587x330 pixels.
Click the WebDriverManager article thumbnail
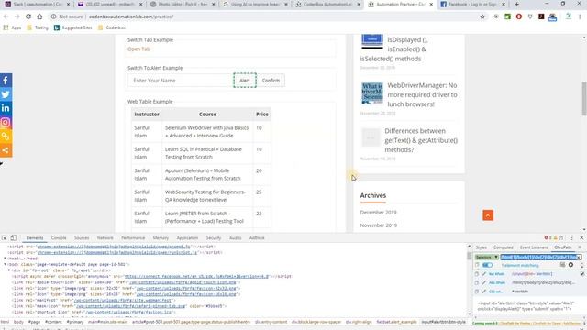point(372,93)
